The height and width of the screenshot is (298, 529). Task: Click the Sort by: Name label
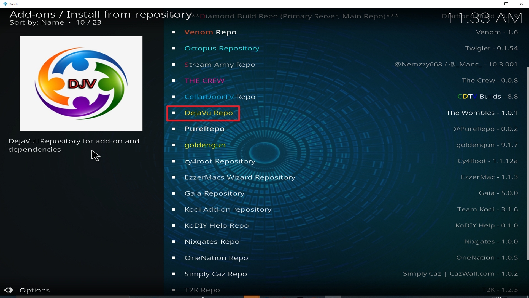click(x=37, y=23)
